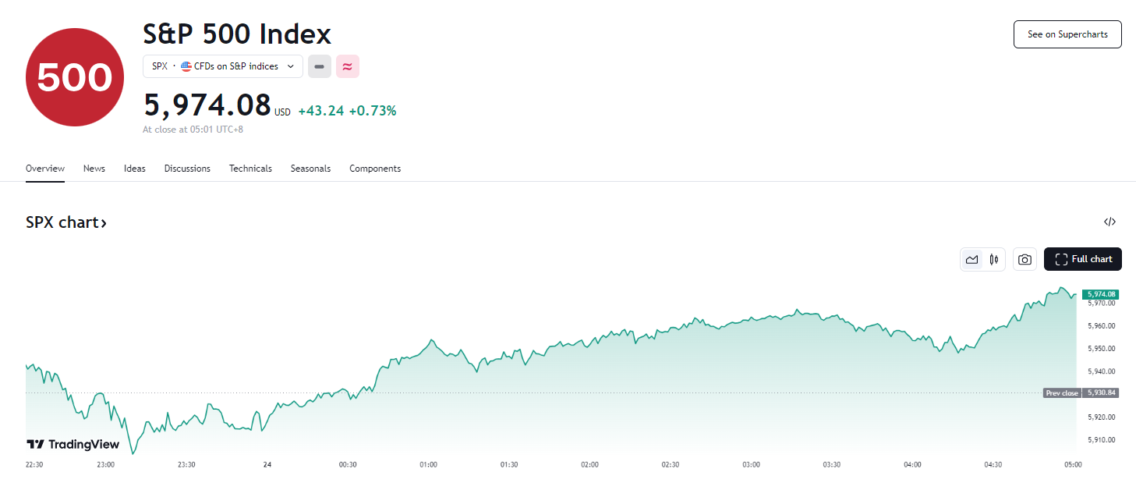Image resolution: width=1136 pixels, height=483 pixels.
Task: View the Components tab
Action: click(374, 169)
